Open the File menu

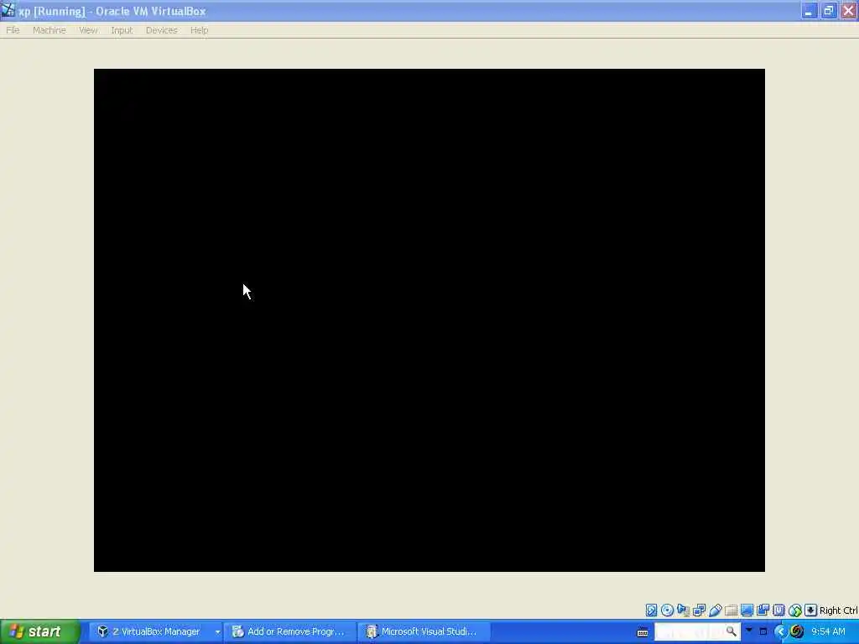(x=13, y=30)
